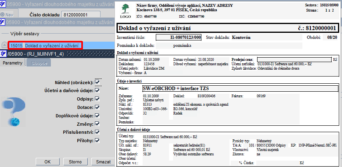Toggle the Dotace checkbox
342x167 pixels.
97,107
